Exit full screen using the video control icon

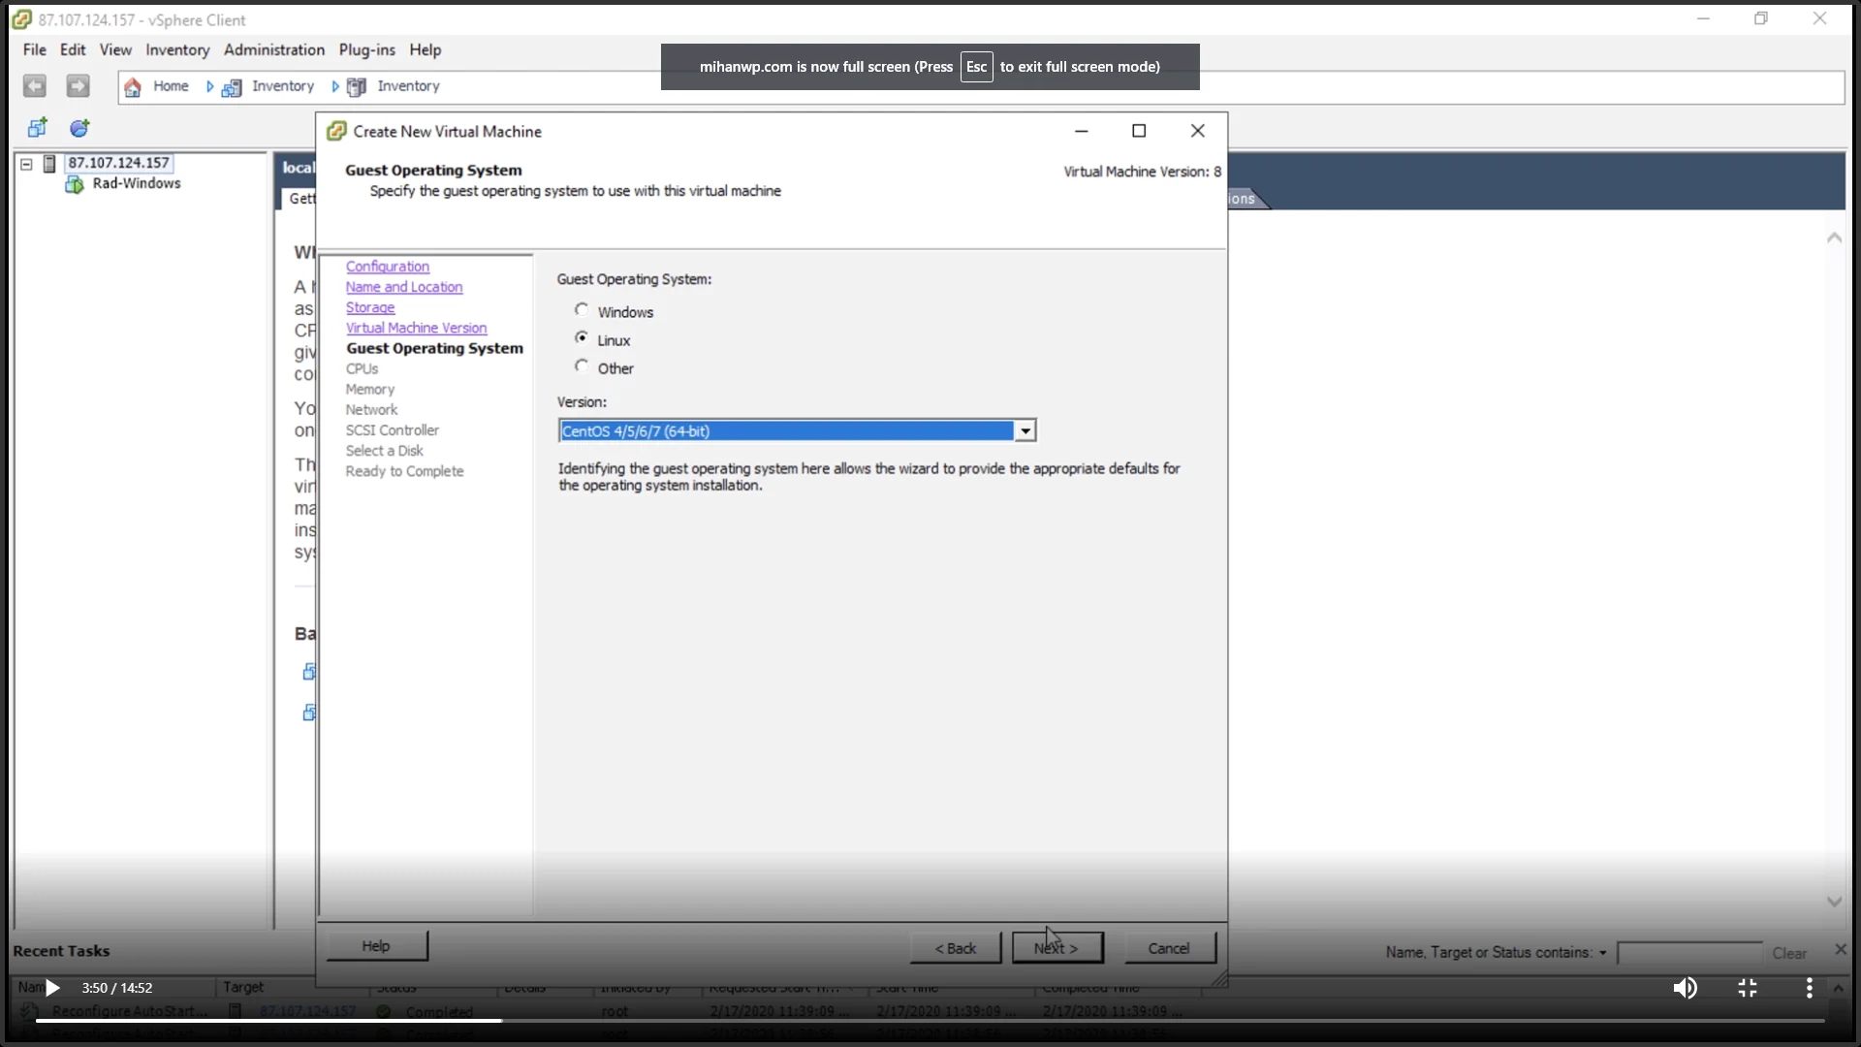[x=1748, y=988]
